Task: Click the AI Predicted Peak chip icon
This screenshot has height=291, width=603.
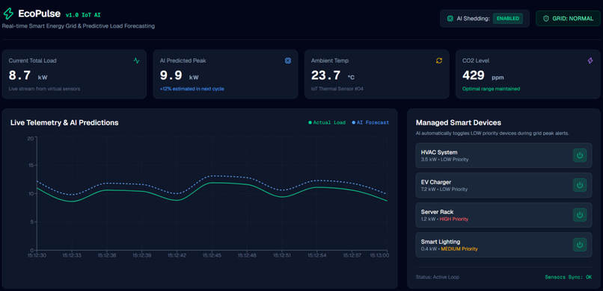Action: click(x=287, y=60)
